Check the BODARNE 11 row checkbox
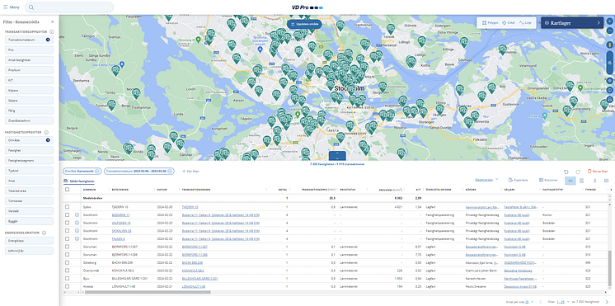 click(x=67, y=215)
